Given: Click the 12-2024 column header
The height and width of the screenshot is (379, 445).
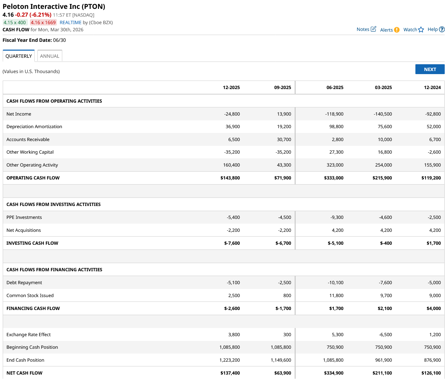Looking at the screenshot, I should pyautogui.click(x=432, y=87).
